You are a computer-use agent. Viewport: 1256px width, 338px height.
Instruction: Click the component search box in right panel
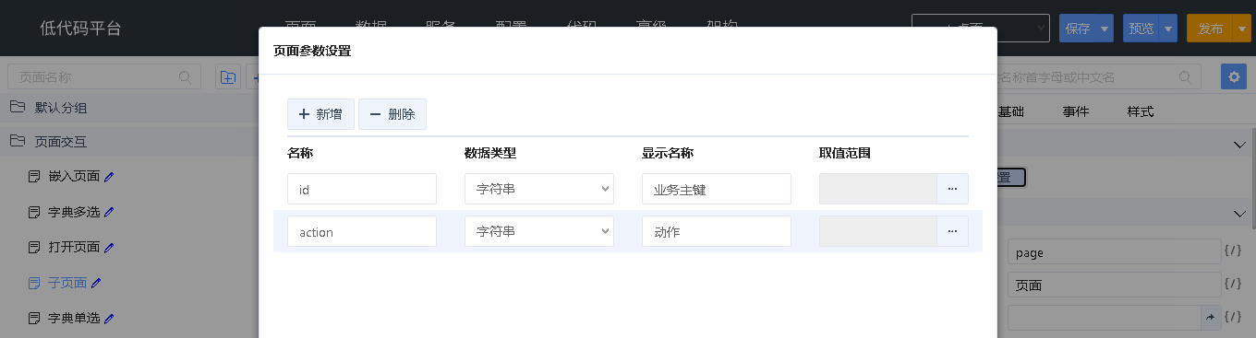[1099, 76]
